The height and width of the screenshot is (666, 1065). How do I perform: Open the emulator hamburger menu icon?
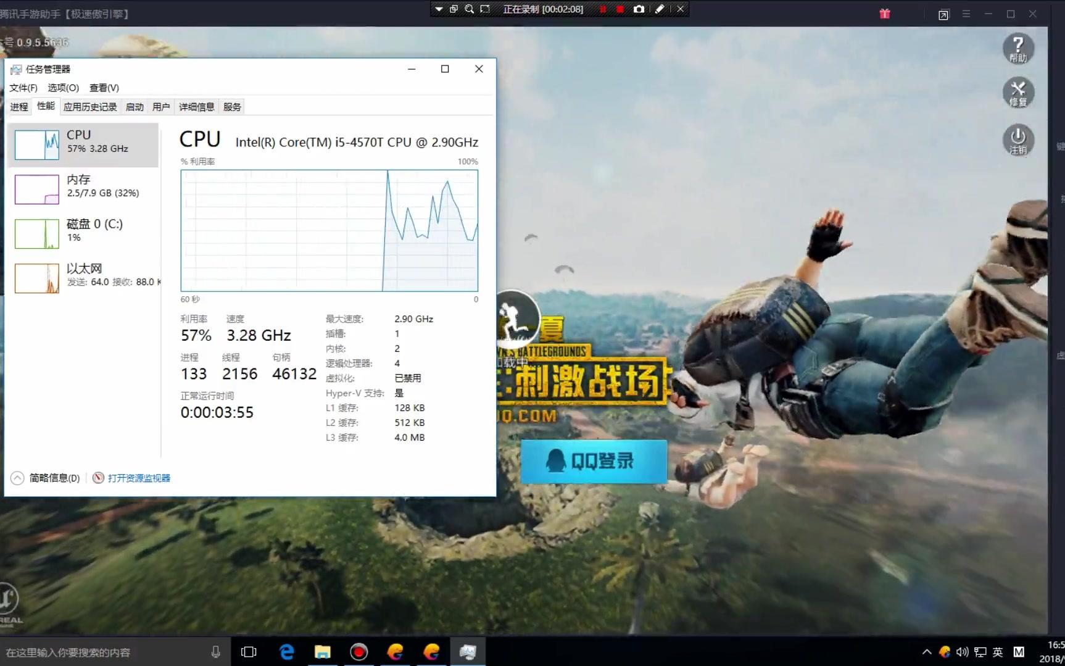(x=966, y=14)
